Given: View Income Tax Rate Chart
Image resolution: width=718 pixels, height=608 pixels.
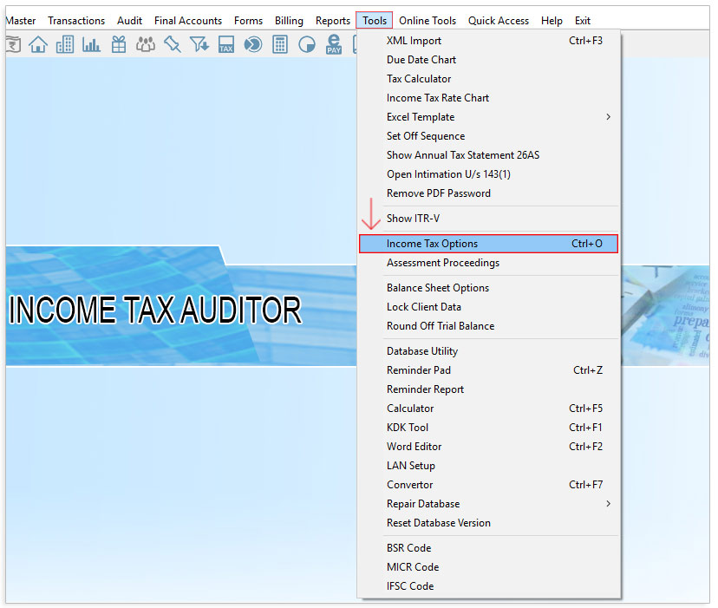Looking at the screenshot, I should 488,98.
